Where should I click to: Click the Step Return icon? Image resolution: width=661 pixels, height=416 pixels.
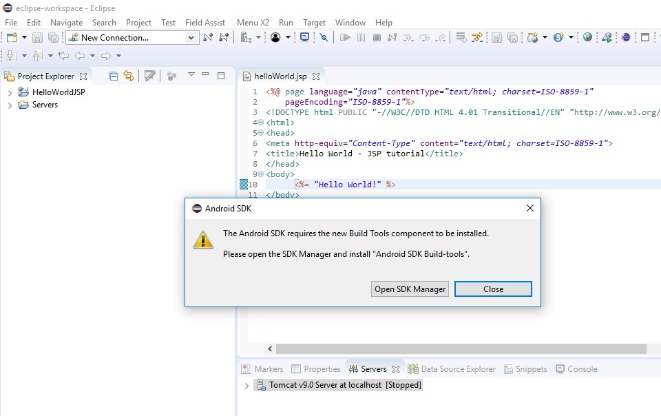(x=440, y=37)
